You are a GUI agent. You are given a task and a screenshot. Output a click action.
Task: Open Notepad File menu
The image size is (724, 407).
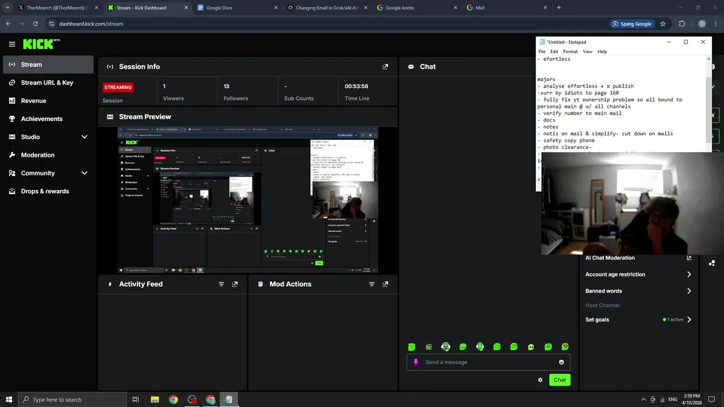(542, 51)
